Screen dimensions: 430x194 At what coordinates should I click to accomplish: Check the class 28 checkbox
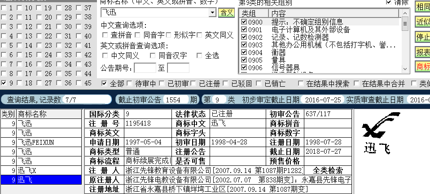[x=59, y=8]
